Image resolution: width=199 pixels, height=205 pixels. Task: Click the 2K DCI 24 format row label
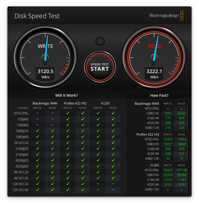pyautogui.click(x=21, y=143)
